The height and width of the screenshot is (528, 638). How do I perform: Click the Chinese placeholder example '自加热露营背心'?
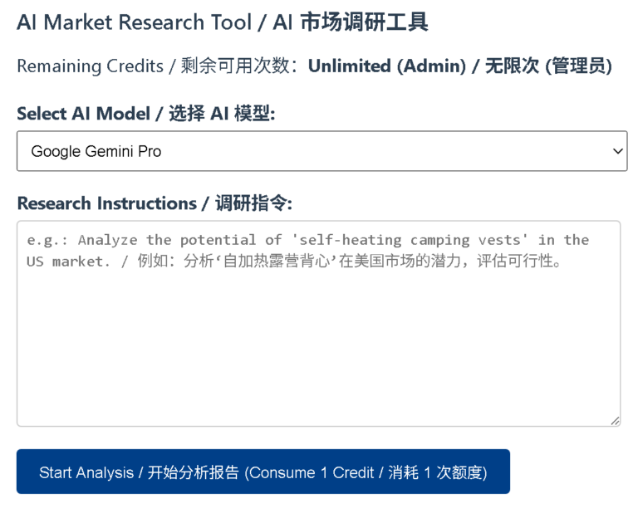pyautogui.click(x=270, y=262)
